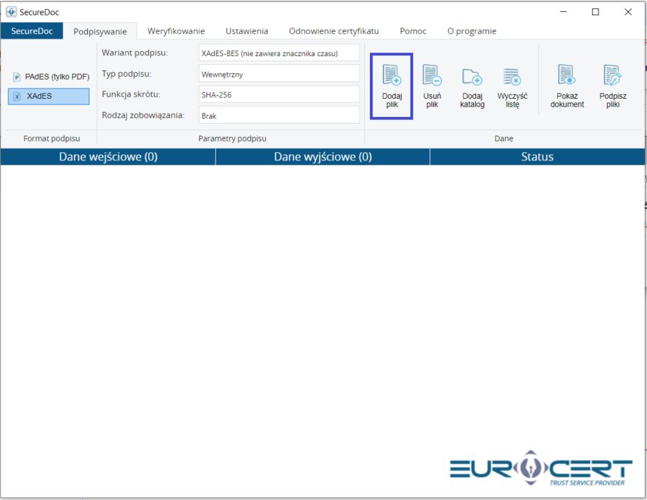647x500 pixels.
Task: Click the Usuń plik (remove file) icon
Action: (x=432, y=75)
